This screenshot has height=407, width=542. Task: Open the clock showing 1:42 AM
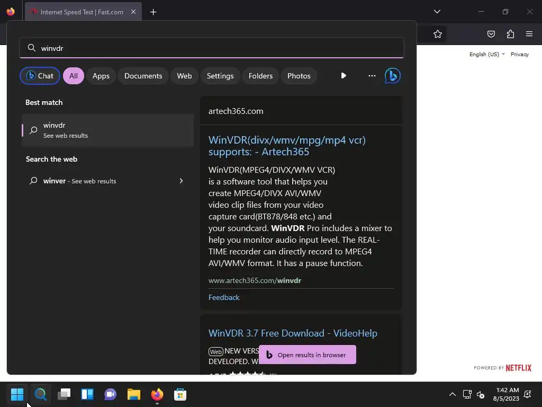pos(507,394)
